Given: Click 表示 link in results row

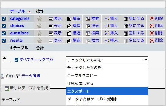Looking at the screenshot, I should point(58,40).
